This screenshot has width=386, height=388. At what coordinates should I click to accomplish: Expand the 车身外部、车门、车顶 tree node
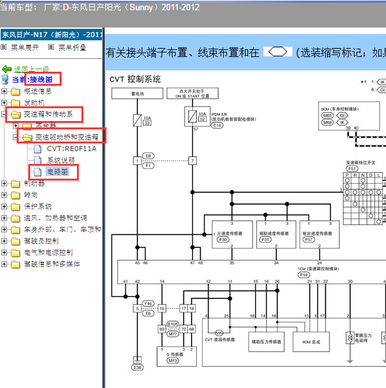point(4,229)
